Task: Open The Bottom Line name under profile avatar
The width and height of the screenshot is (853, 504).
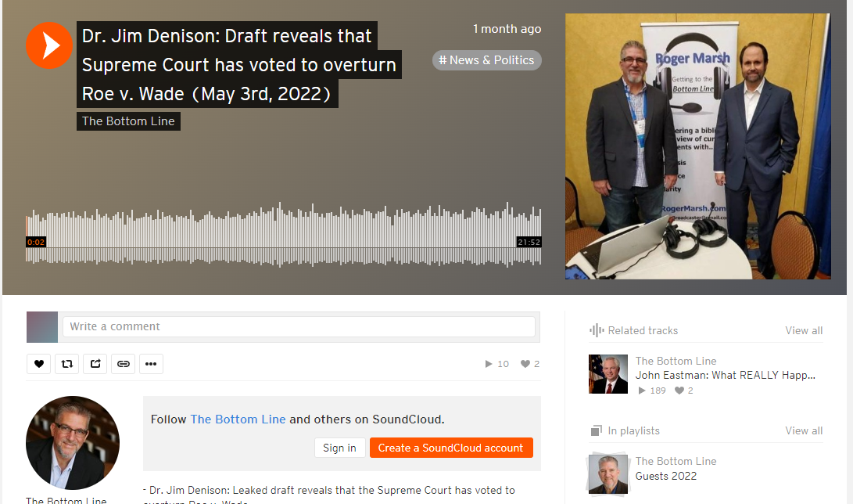Action: pos(66,500)
